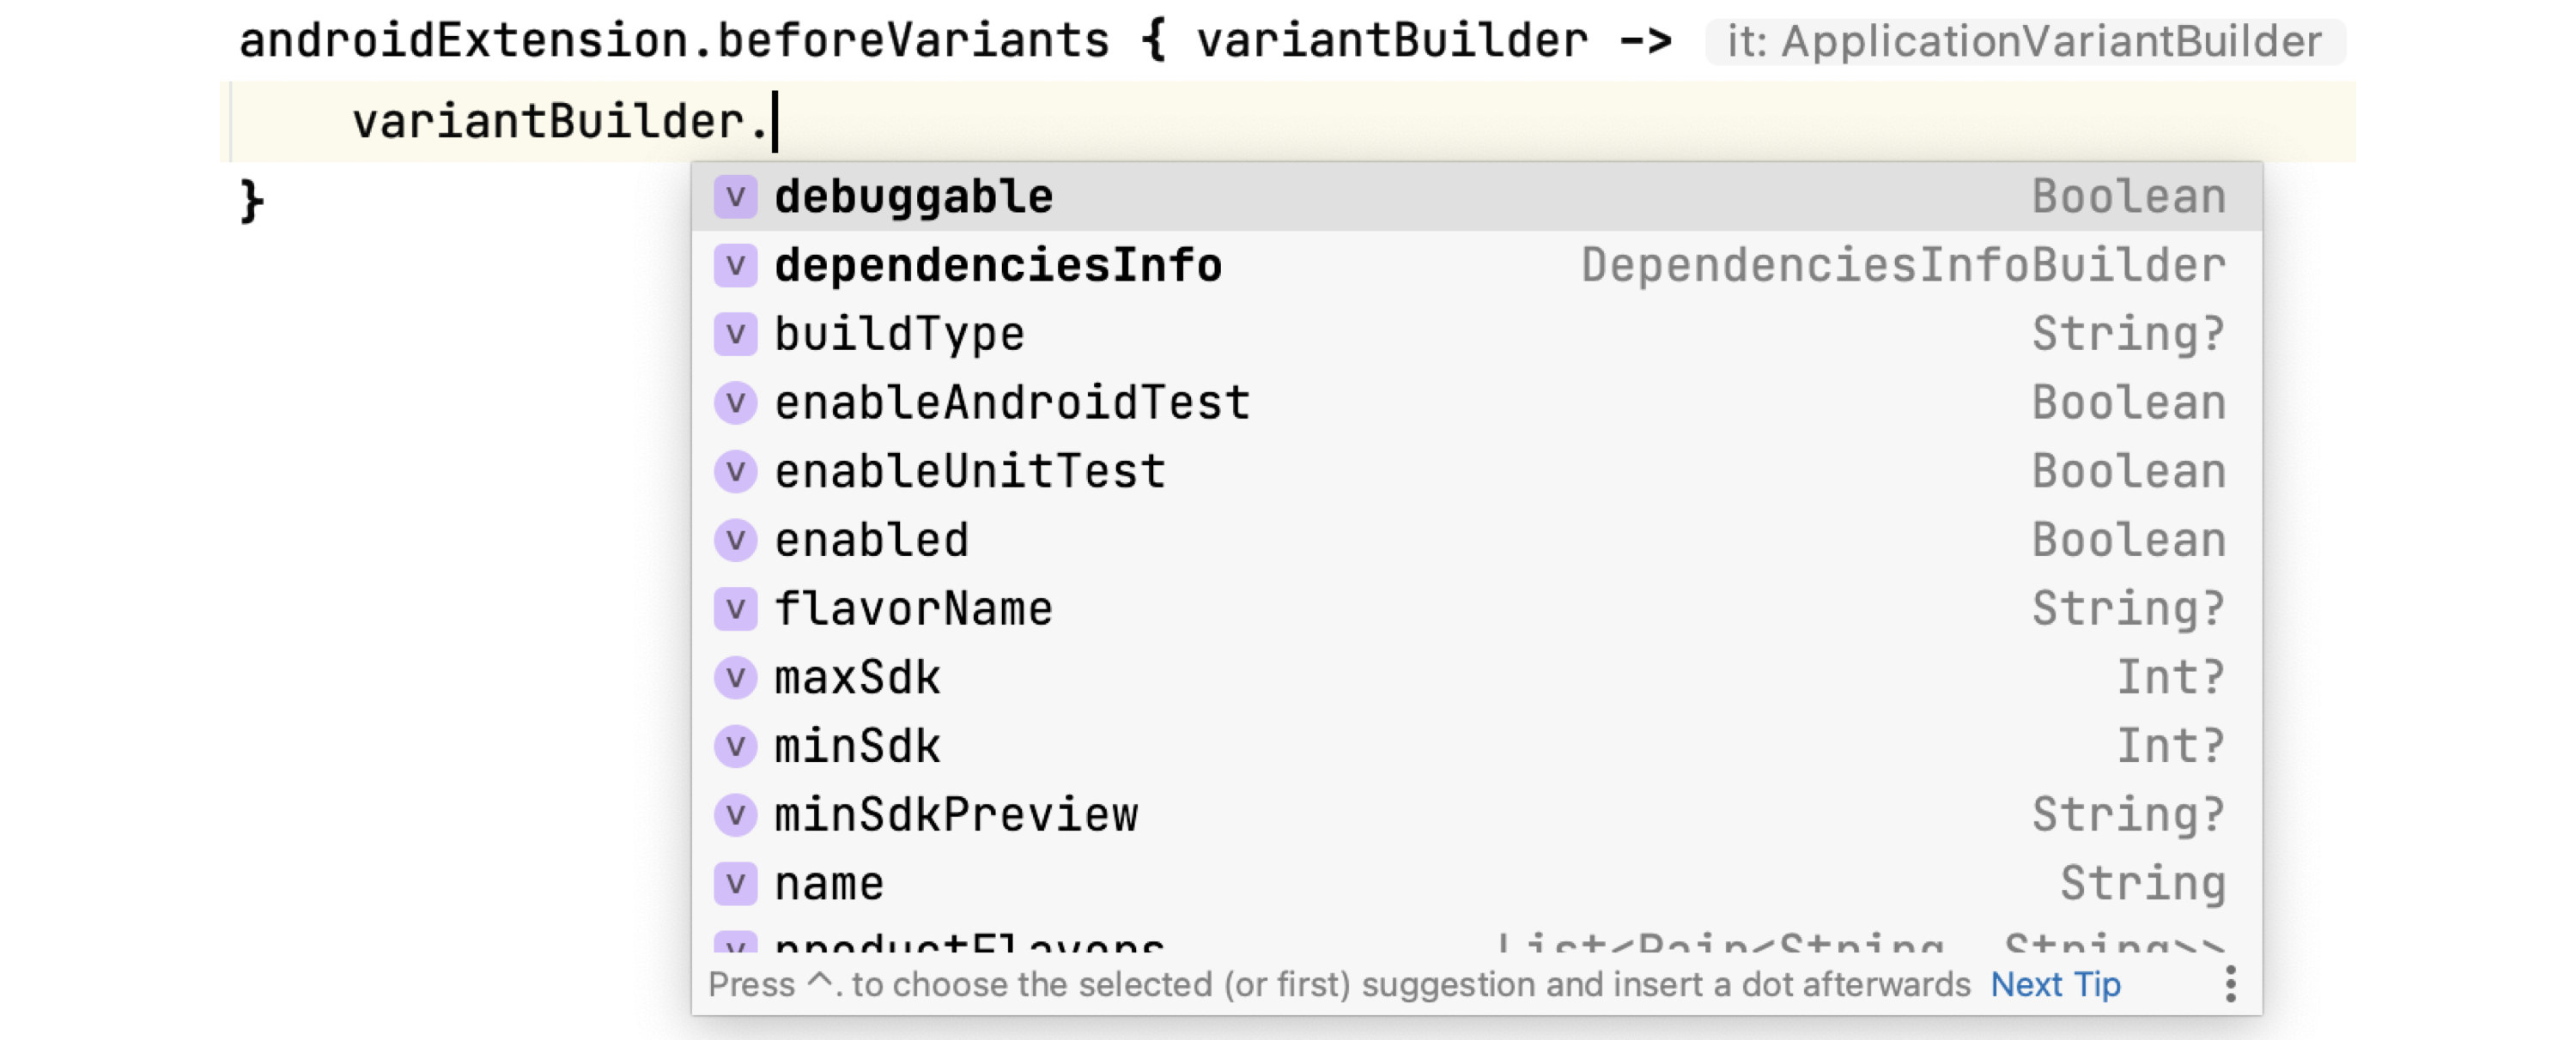Click the v icon beside buildType

[x=737, y=334]
